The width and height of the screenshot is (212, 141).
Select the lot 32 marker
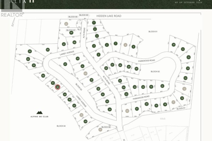click(151, 87)
